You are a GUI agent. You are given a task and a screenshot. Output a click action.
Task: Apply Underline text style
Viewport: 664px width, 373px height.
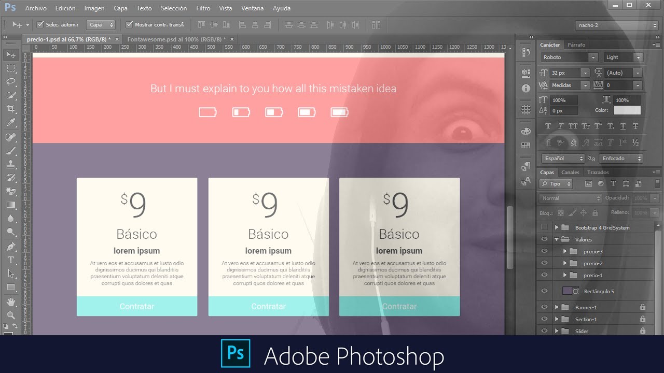tap(623, 126)
